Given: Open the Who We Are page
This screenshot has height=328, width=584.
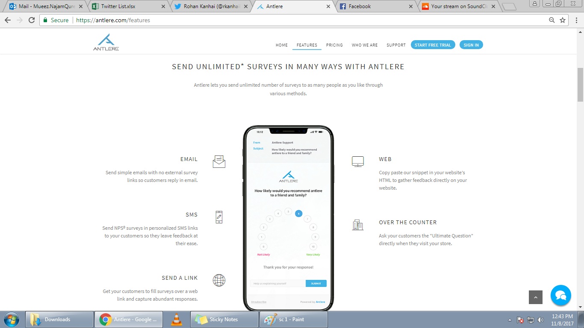Looking at the screenshot, I should coord(365,45).
